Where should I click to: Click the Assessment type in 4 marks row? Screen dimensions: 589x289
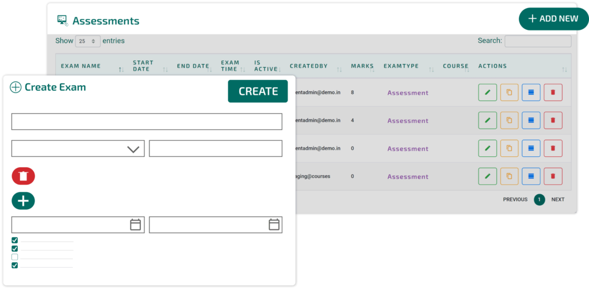click(x=408, y=121)
